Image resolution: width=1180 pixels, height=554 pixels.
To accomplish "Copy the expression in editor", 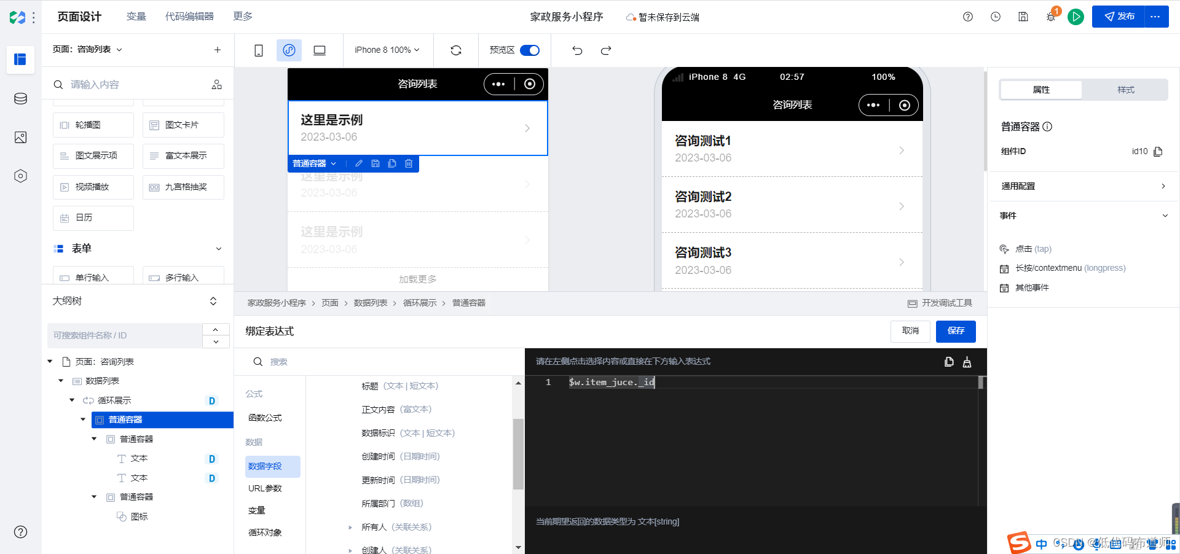I will 949,362.
